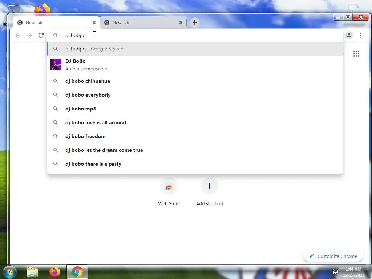Click the Chrome taskbar icon
The width and height of the screenshot is (372, 279).
[77, 272]
